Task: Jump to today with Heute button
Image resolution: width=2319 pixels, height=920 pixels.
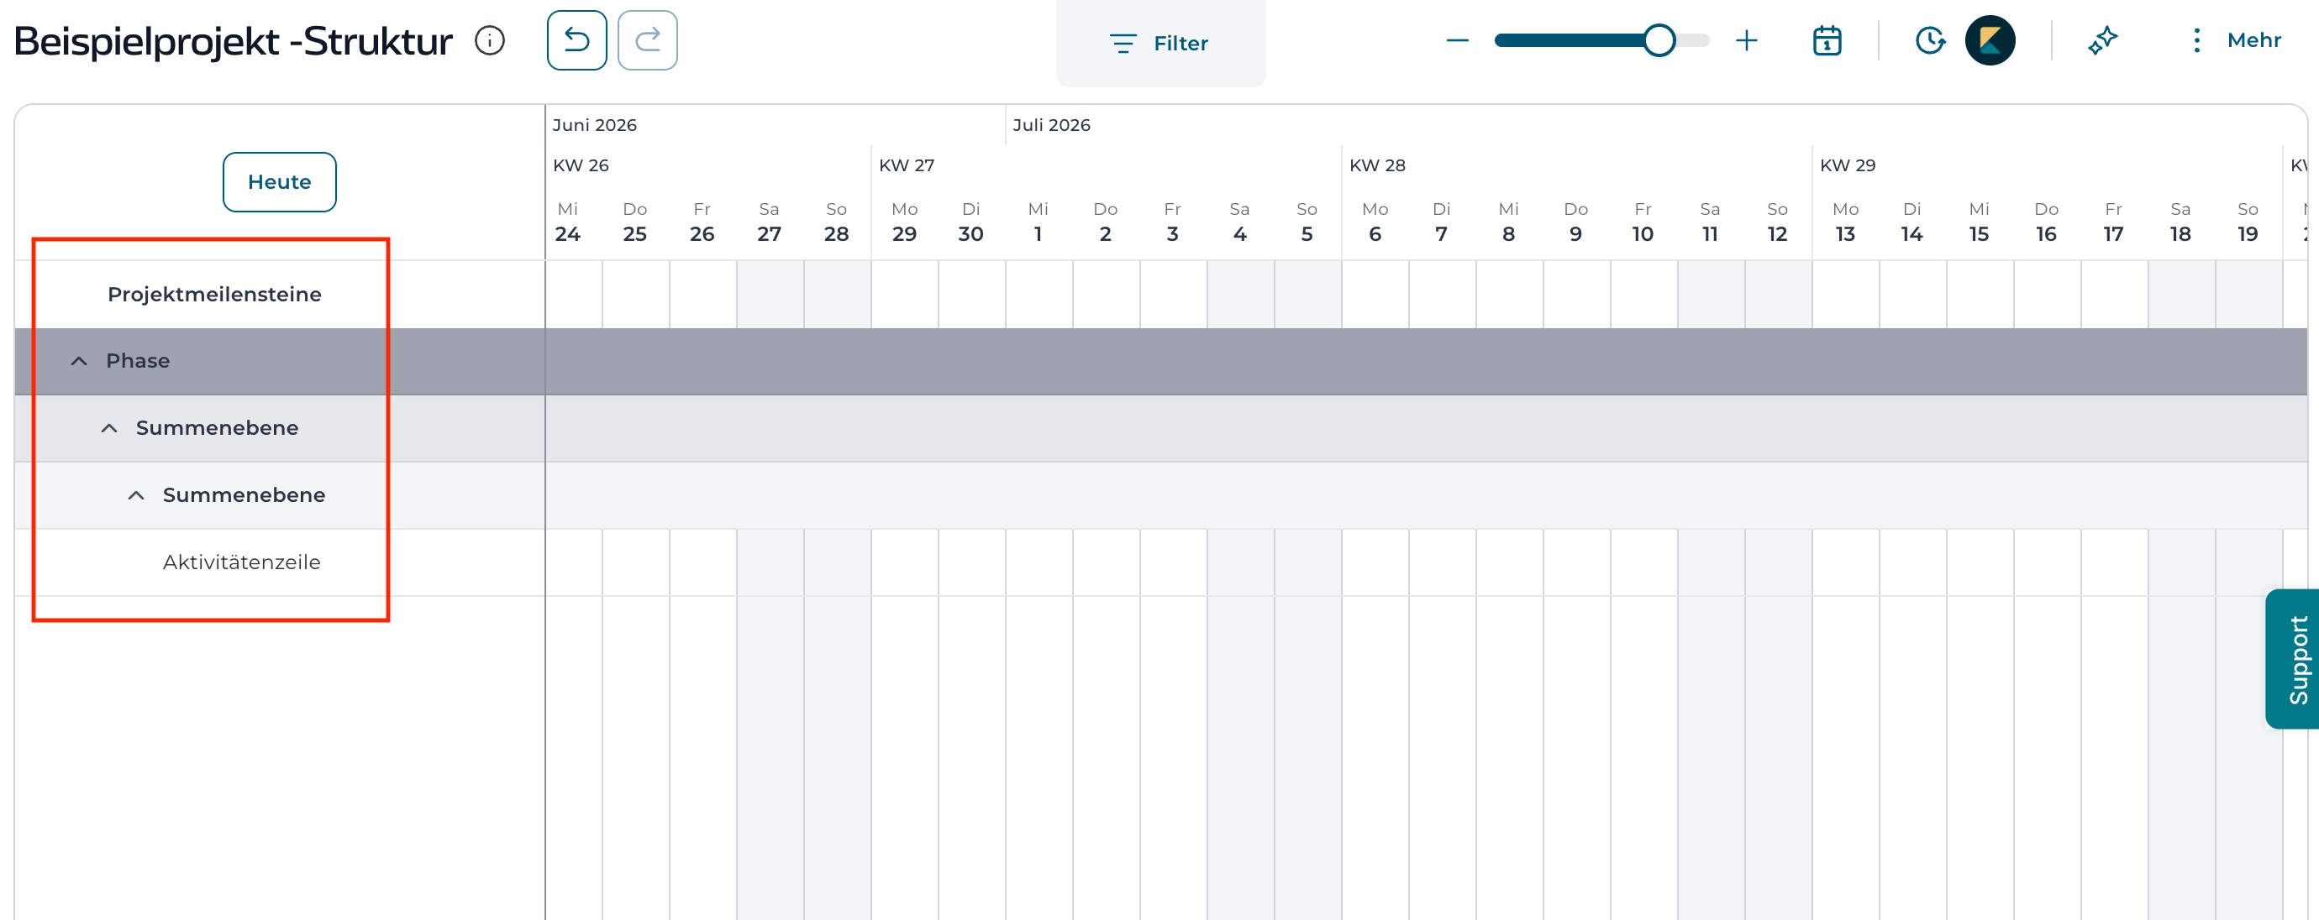Action: (x=280, y=181)
